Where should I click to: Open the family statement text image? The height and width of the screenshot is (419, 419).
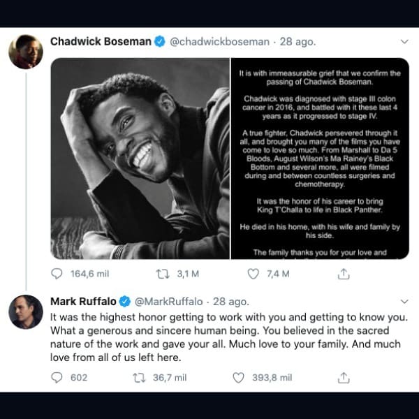(x=321, y=159)
